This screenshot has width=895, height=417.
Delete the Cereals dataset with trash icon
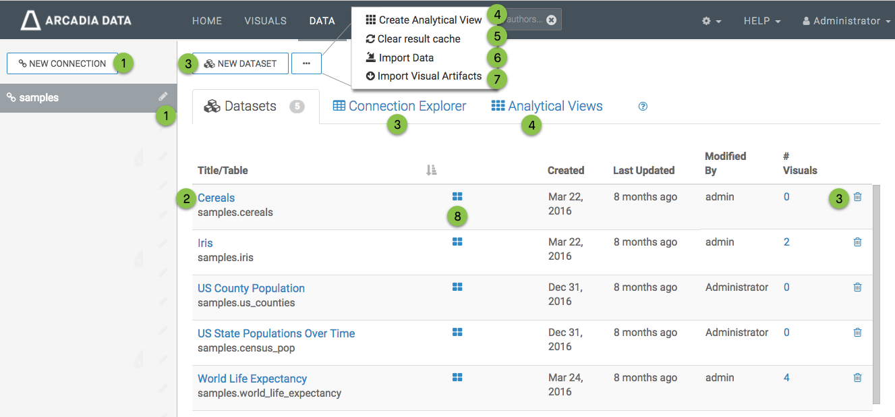coord(857,197)
